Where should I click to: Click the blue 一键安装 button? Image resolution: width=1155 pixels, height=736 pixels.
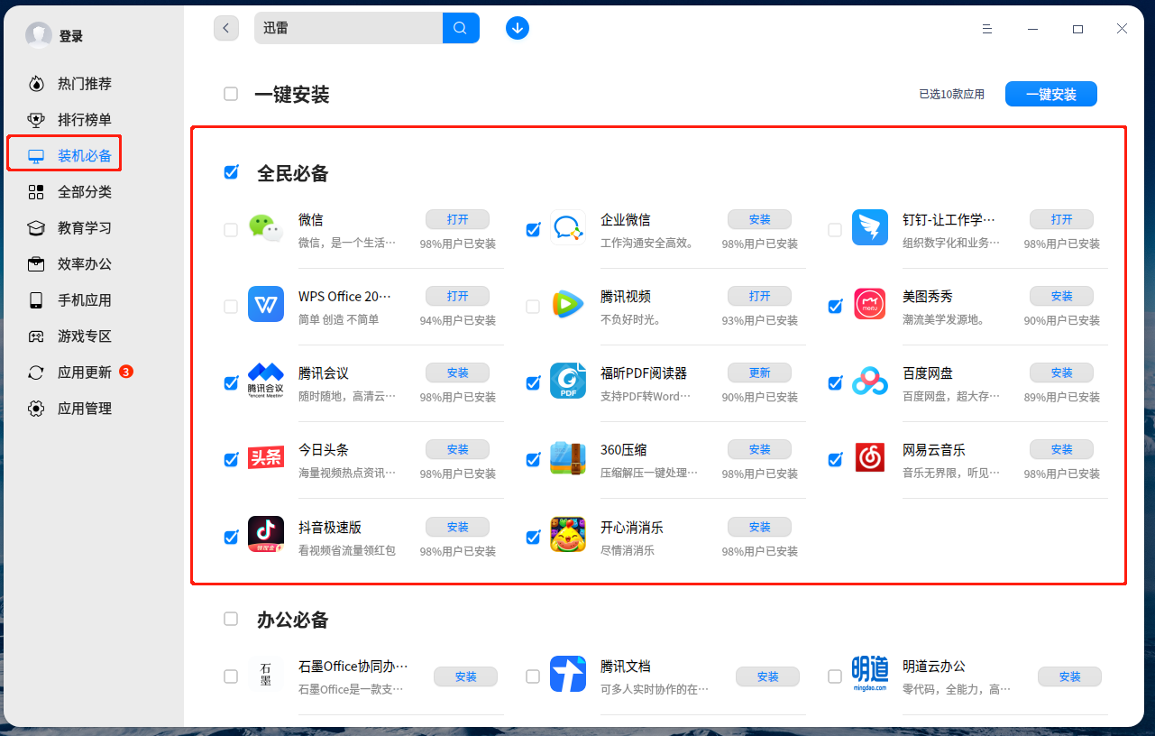point(1051,94)
